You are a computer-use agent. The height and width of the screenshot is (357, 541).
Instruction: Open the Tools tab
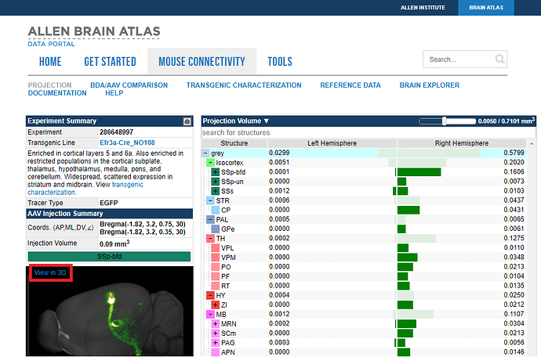[280, 61]
